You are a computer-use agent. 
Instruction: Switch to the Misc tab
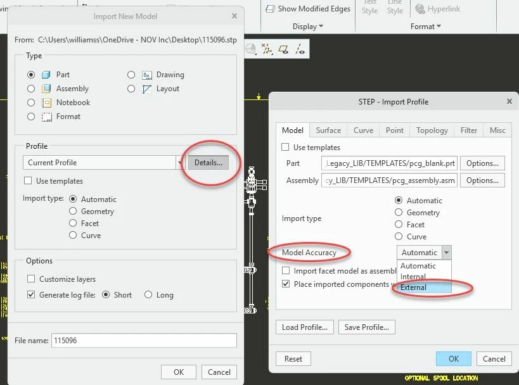(497, 130)
